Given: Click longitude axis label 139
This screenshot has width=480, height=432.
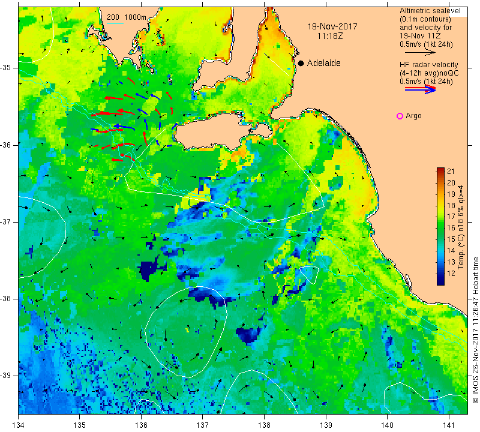Looking at the screenshot, I should (x=326, y=425).
